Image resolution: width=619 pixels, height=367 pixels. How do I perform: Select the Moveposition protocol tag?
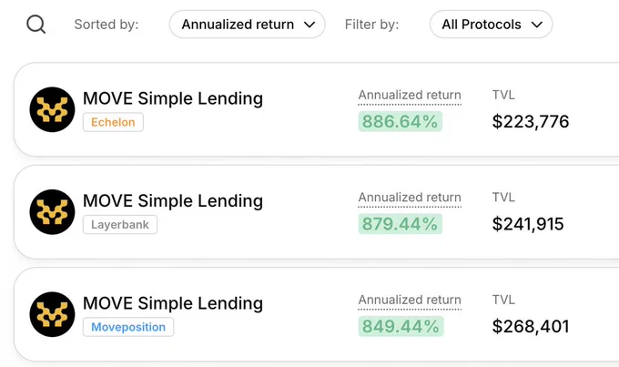(x=128, y=327)
